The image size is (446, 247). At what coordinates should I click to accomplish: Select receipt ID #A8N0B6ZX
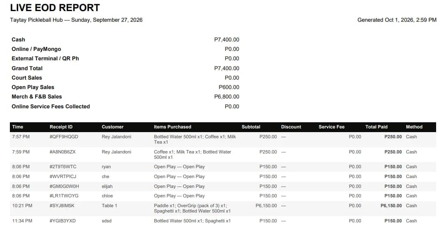tap(62, 152)
